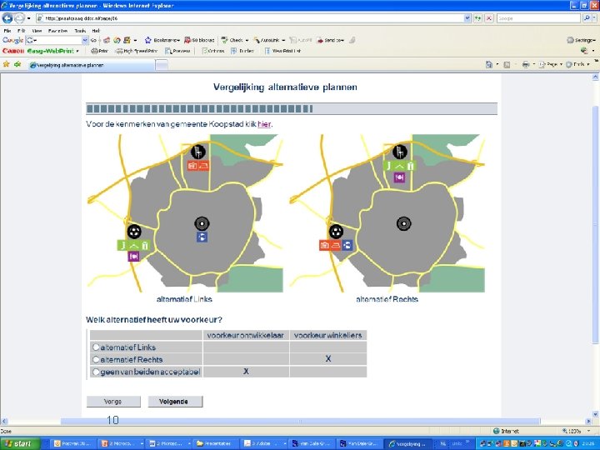Click the survey progress bar
This screenshot has width=600, height=450.
[x=292, y=108]
